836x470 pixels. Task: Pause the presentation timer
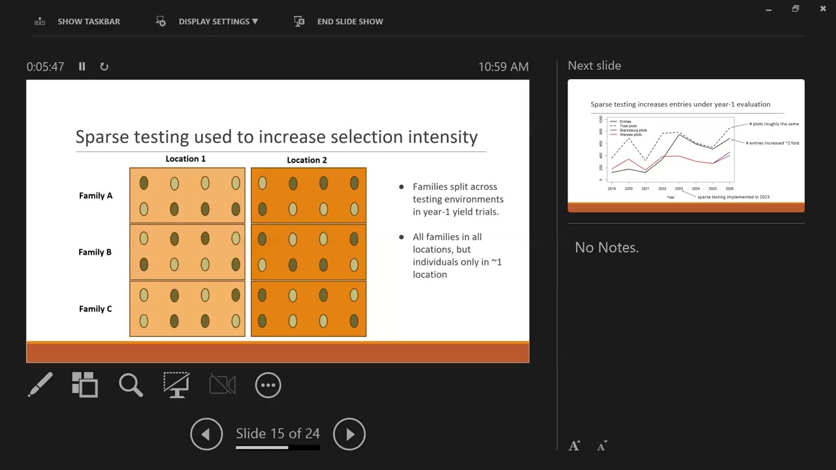coord(82,67)
